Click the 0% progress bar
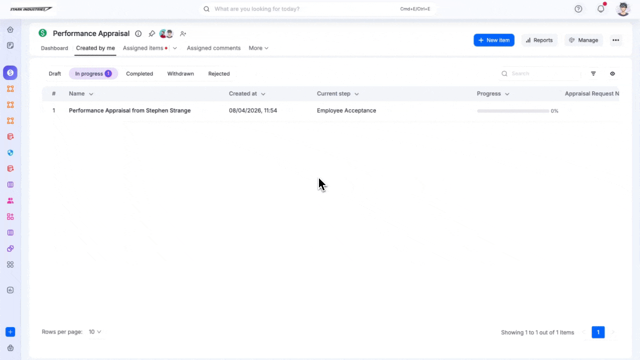The width and height of the screenshot is (640, 360). pyautogui.click(x=512, y=111)
